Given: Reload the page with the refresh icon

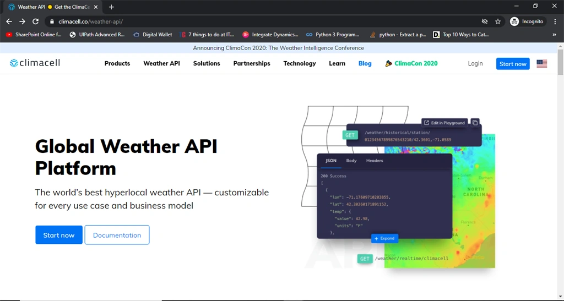Looking at the screenshot, I should [35, 21].
